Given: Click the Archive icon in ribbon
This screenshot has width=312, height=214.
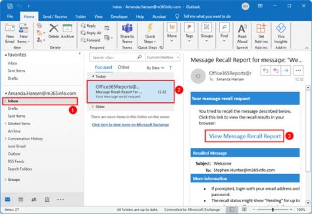Looking at the screenshot, I should pyautogui.click(x=67, y=32).
